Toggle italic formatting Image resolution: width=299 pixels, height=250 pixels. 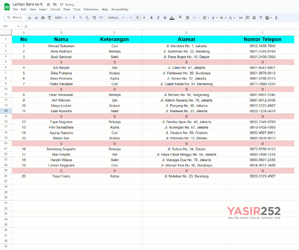coord(158,18)
